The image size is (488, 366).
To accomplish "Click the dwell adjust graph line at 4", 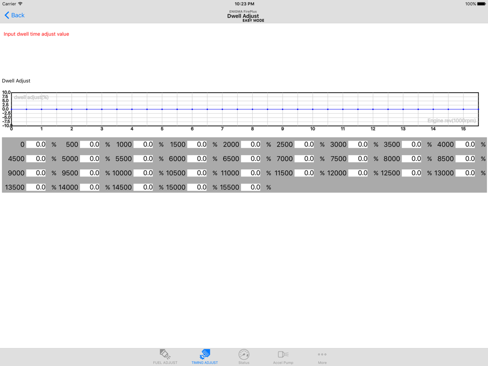I will [x=132, y=109].
